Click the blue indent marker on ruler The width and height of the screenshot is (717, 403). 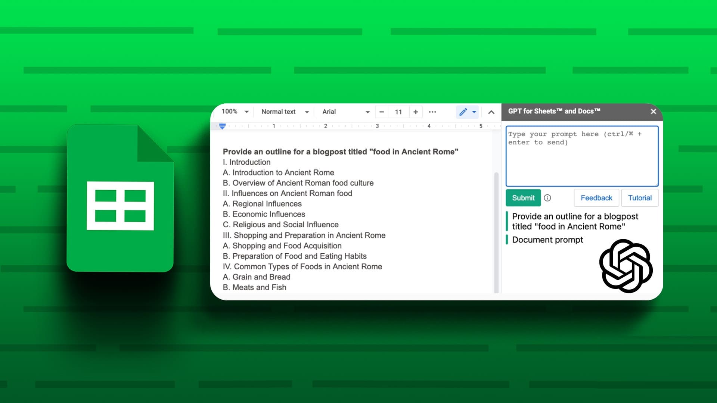tap(222, 126)
